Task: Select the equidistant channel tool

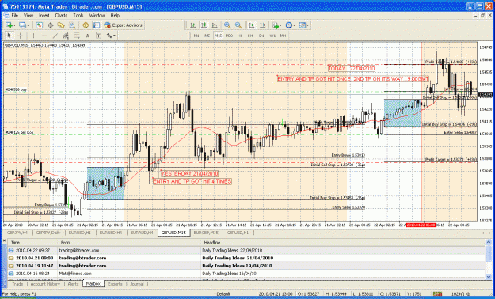Action: point(66,36)
